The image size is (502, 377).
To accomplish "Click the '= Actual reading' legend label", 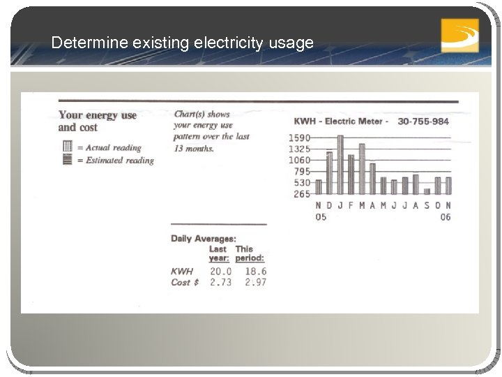I will [x=109, y=147].
